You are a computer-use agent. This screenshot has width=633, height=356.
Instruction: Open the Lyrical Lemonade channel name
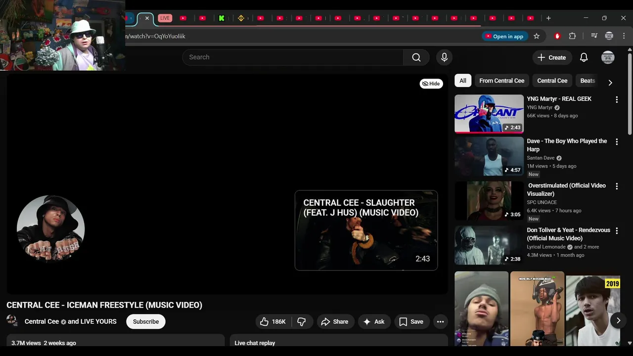pyautogui.click(x=546, y=247)
